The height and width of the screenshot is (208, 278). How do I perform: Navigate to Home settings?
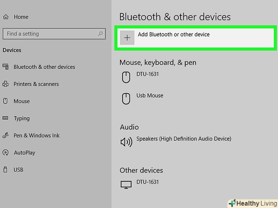point(21,17)
